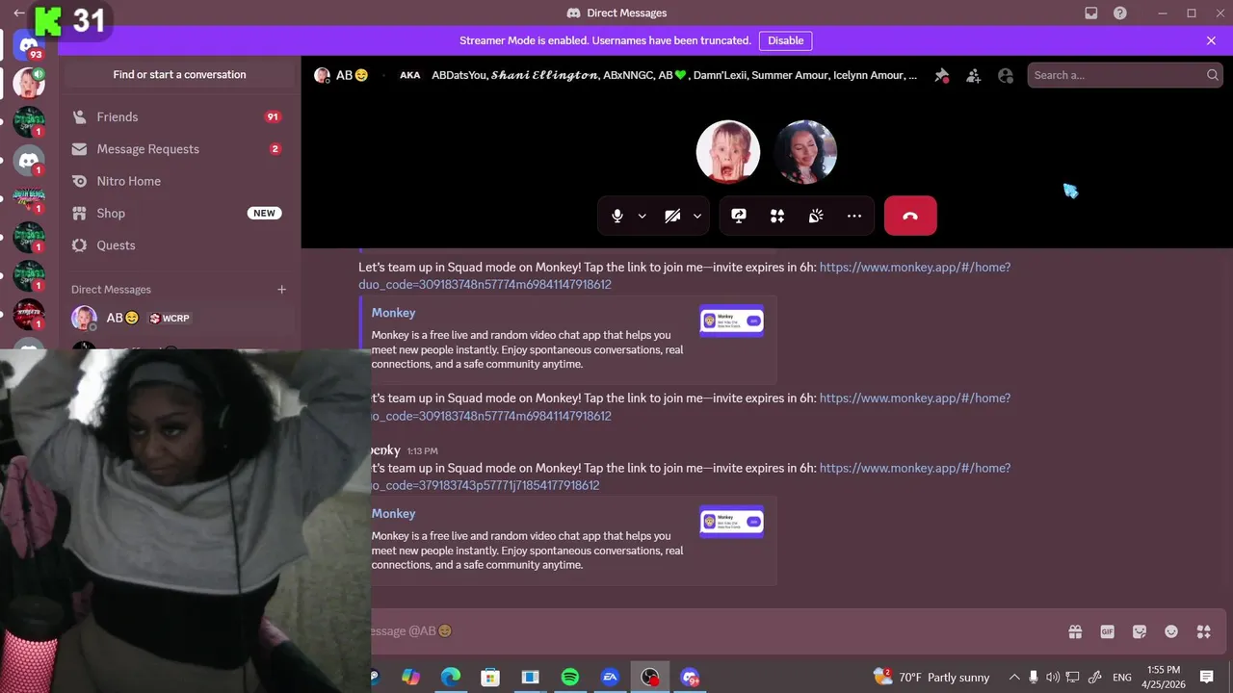Share your screen in the call
The width and height of the screenshot is (1233, 693).
[739, 216]
